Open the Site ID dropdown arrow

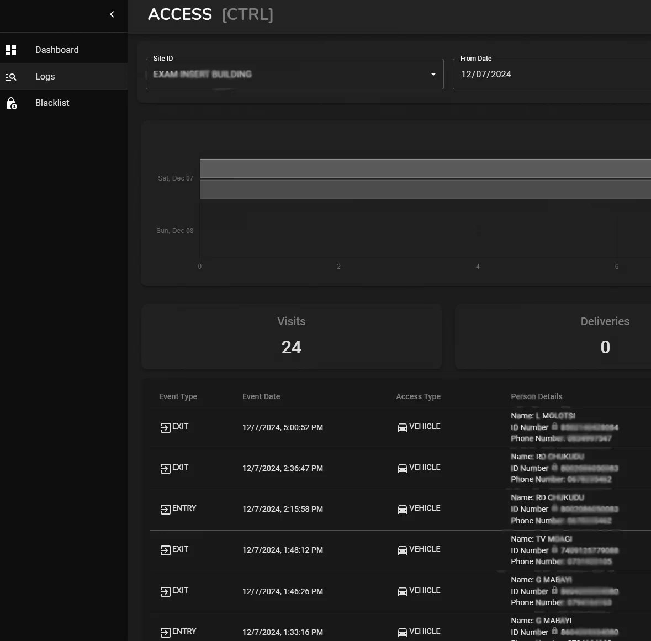pyautogui.click(x=433, y=75)
